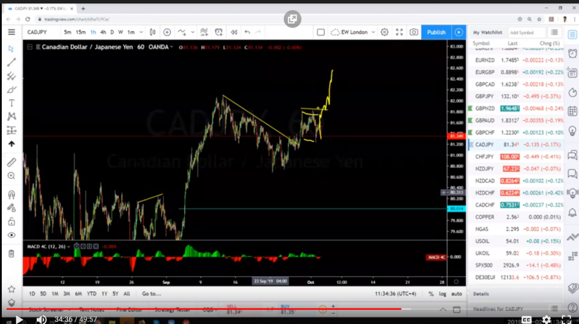Select the 1D date range

[x=32, y=293]
